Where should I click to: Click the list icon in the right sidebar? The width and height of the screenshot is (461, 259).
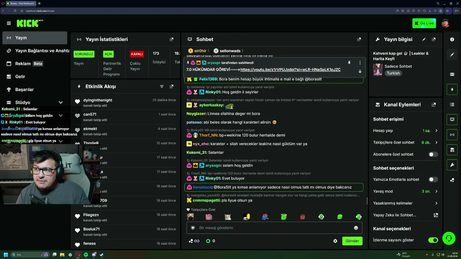pos(452,104)
